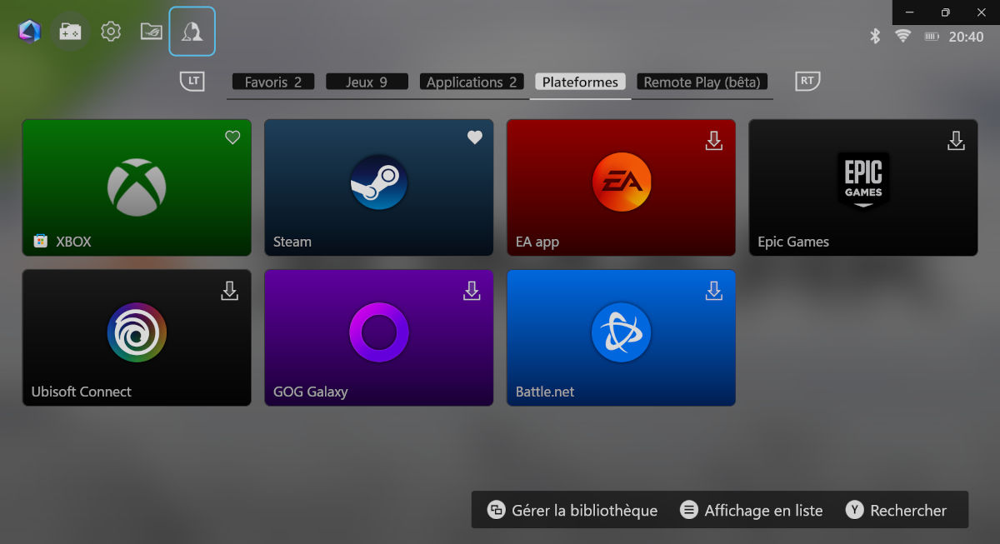Switch to the Jeux tab
1000x544 pixels.
[x=367, y=82]
